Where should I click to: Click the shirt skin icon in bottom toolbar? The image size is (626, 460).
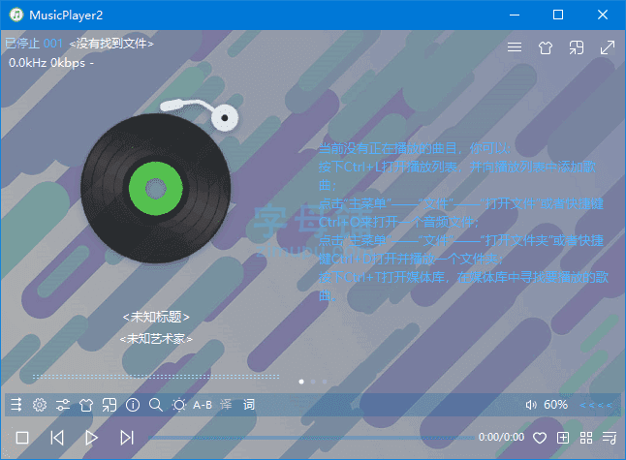coord(86,405)
